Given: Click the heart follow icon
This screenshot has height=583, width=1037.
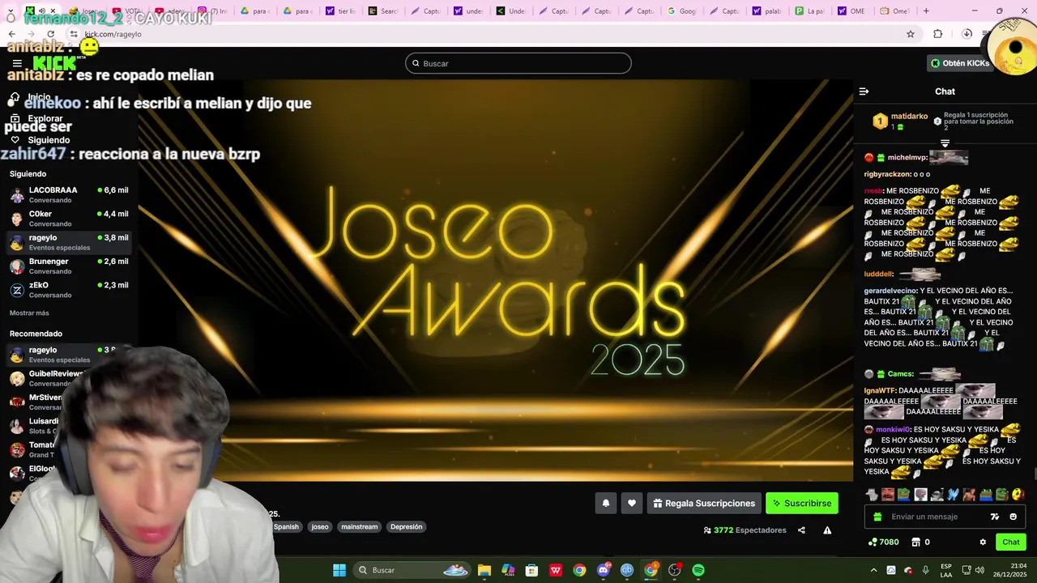Looking at the screenshot, I should pos(632,503).
